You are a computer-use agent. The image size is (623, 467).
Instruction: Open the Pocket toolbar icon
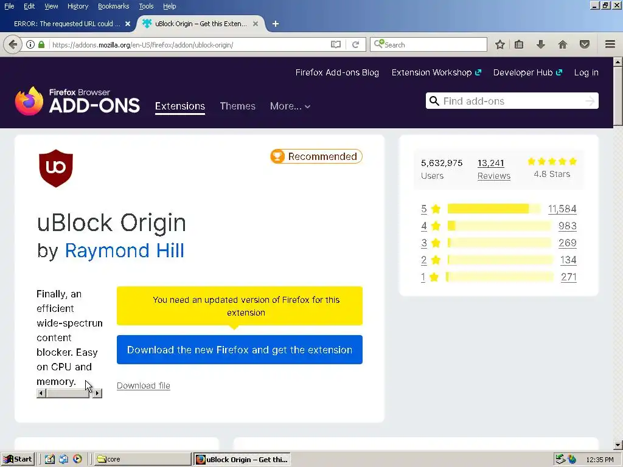pyautogui.click(x=585, y=44)
